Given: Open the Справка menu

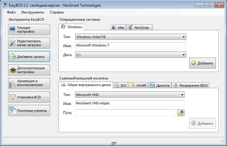Looking at the screenshot, I should [x=57, y=12].
